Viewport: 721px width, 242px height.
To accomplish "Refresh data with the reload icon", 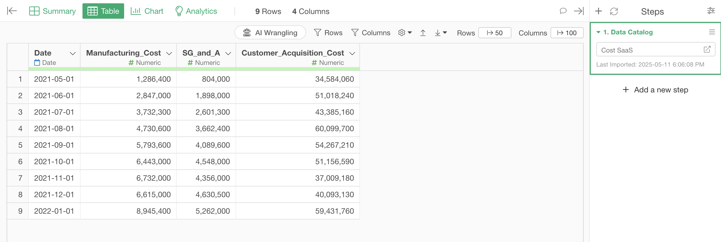I will click(x=614, y=12).
